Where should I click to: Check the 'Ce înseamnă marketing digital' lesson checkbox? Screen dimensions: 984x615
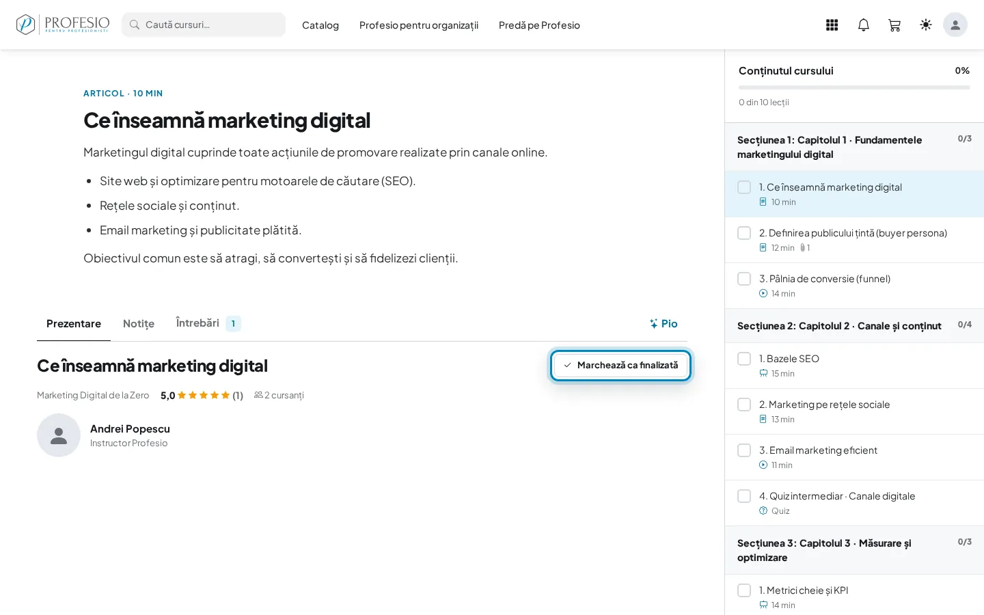pyautogui.click(x=744, y=187)
